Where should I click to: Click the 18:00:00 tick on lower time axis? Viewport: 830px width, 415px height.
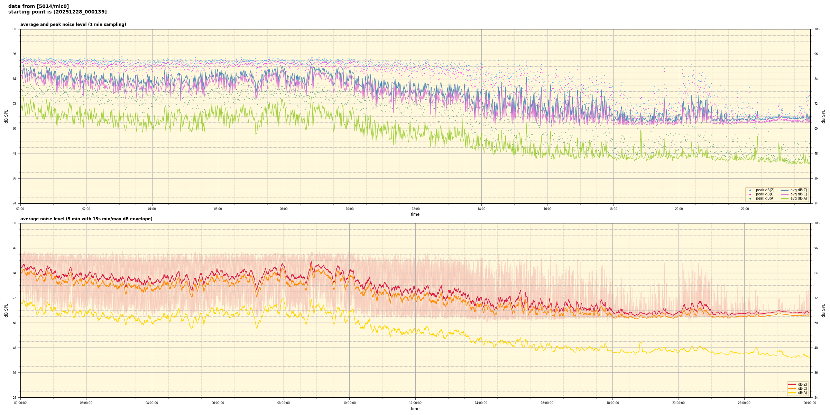point(612,403)
